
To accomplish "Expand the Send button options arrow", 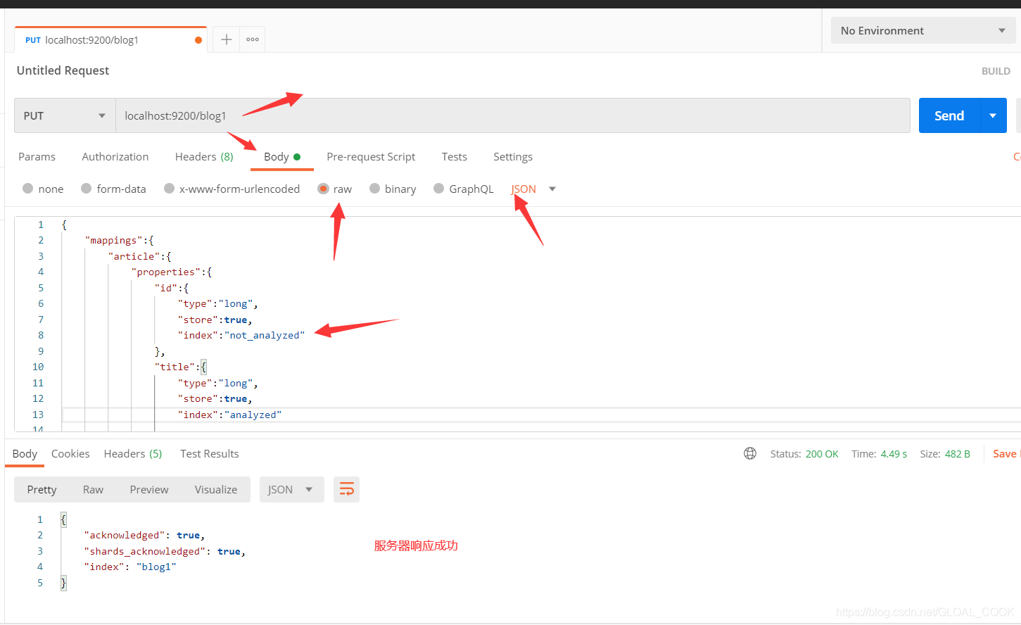I will [x=993, y=115].
